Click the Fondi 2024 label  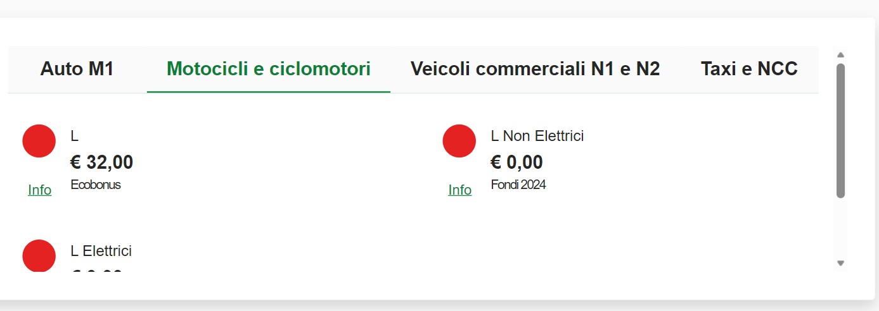tap(518, 185)
